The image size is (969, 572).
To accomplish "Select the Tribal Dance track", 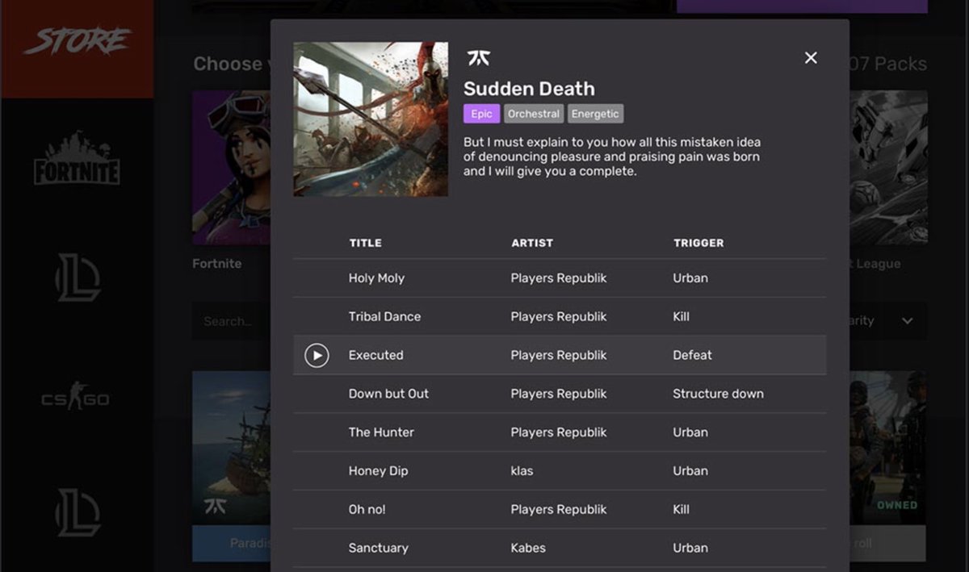I will 384,316.
